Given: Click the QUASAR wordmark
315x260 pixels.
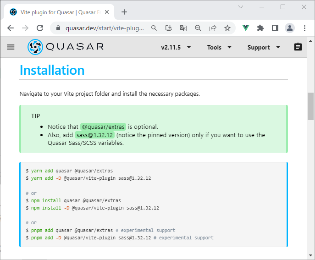Looking at the screenshot, I should (x=75, y=47).
